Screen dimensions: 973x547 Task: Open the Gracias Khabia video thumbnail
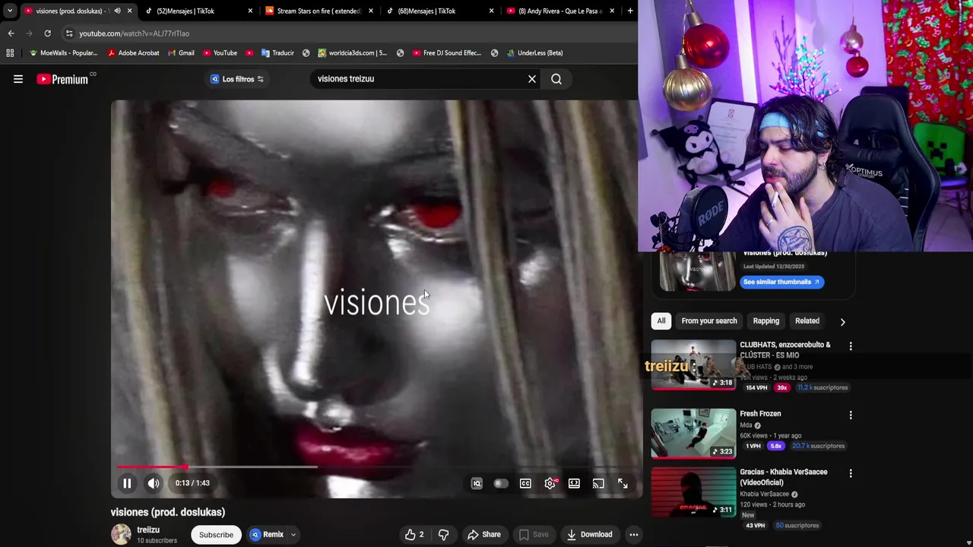(693, 492)
